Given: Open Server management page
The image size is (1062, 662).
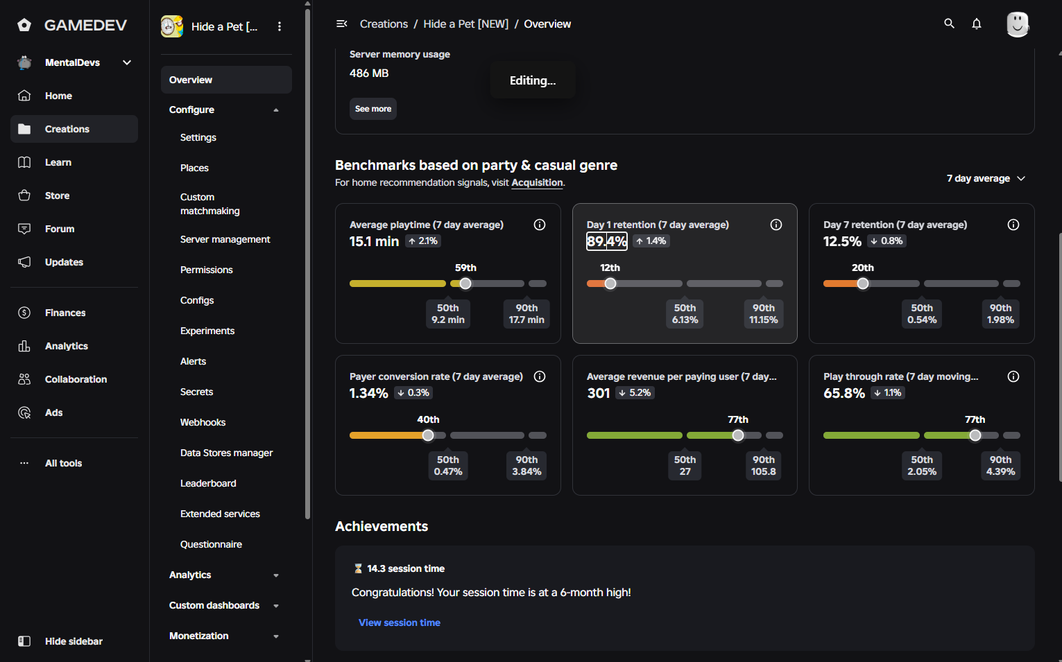Looking at the screenshot, I should pos(226,239).
